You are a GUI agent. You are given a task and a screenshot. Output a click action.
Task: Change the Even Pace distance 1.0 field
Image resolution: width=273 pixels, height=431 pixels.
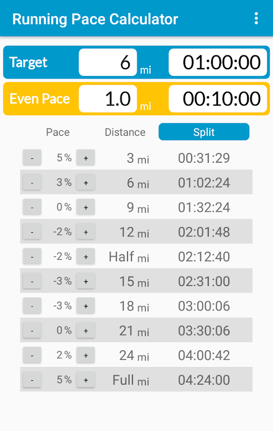coord(108,99)
